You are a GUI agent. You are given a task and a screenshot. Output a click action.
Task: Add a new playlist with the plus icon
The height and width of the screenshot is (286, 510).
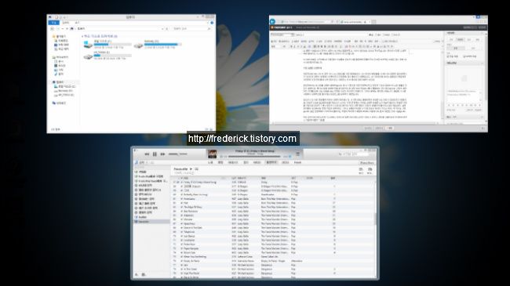pos(137,275)
